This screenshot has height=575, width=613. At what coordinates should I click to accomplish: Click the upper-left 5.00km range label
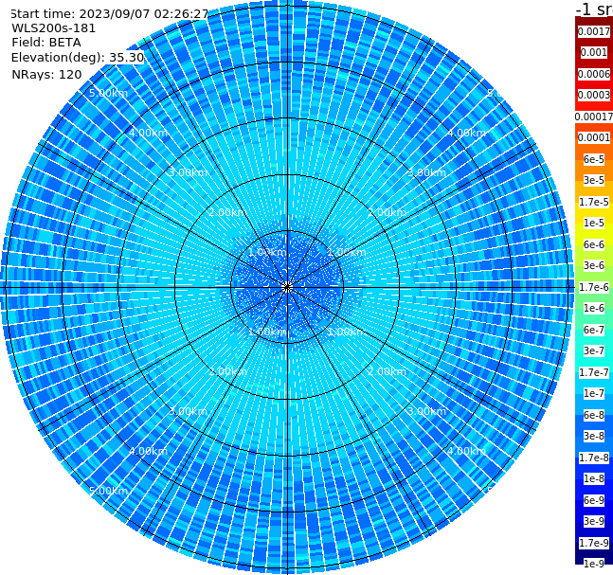click(108, 93)
